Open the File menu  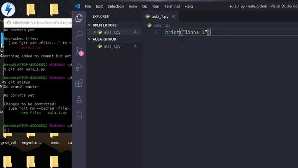click(88, 6)
